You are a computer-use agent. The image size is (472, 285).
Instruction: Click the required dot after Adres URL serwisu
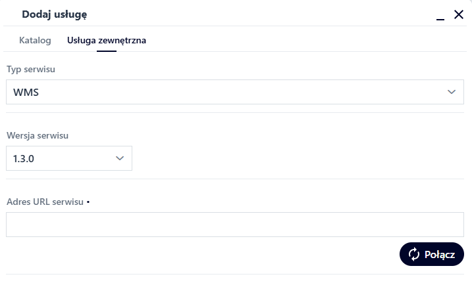pyautogui.click(x=88, y=202)
